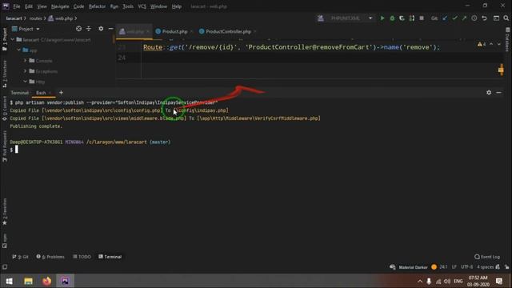Open the PHPUNIT.XML run configuration dropdown
The image size is (512, 288).
pos(345,18)
